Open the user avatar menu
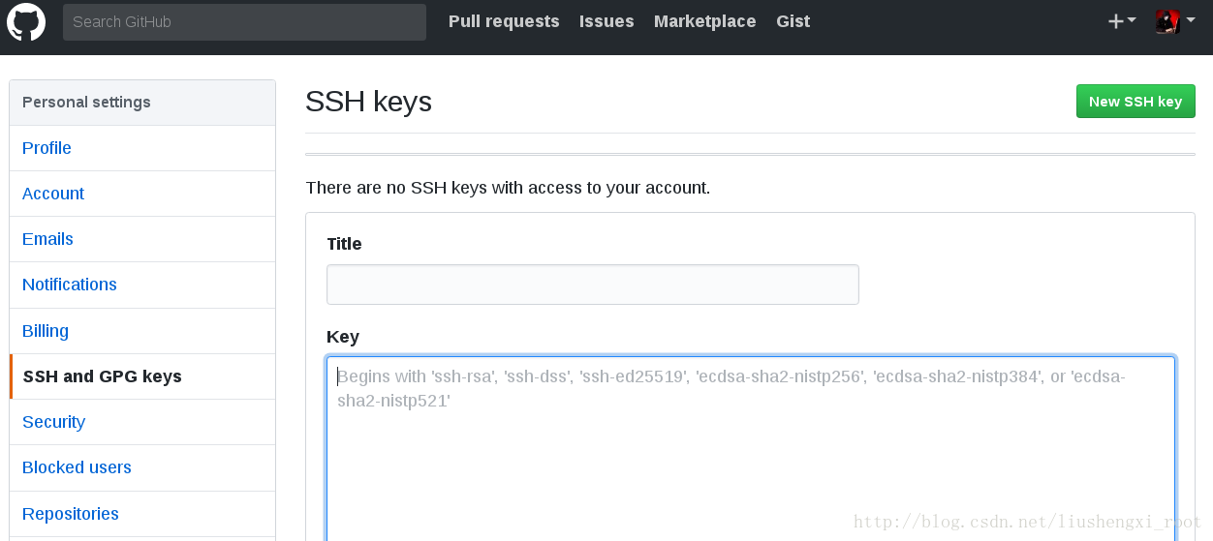The image size is (1213, 541). 1175,21
